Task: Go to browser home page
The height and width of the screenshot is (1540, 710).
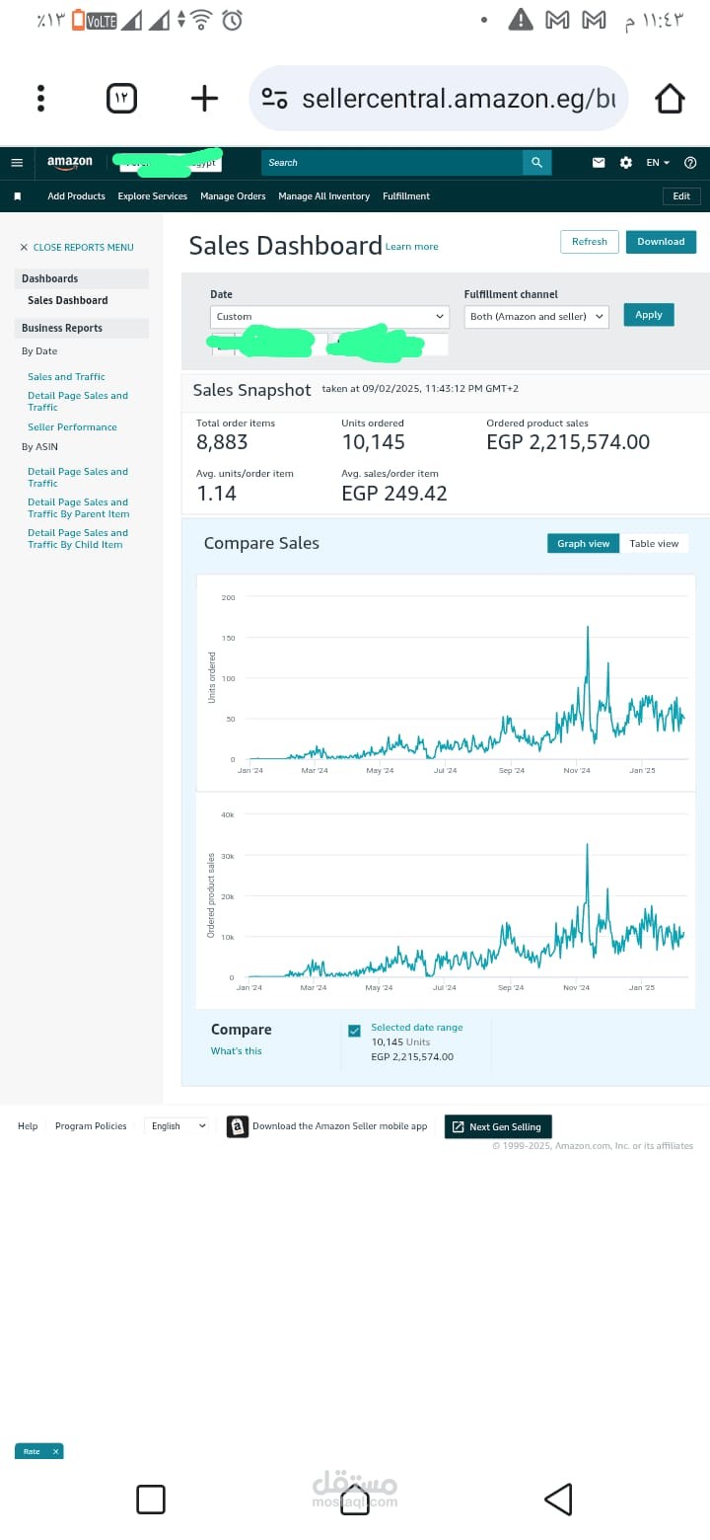Action: pyautogui.click(x=670, y=98)
